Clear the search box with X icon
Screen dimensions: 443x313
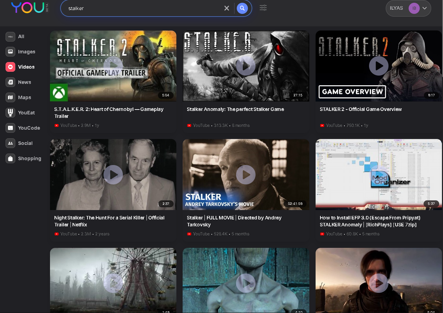tap(227, 8)
